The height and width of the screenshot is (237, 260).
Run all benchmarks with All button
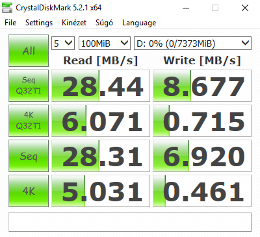tap(29, 51)
